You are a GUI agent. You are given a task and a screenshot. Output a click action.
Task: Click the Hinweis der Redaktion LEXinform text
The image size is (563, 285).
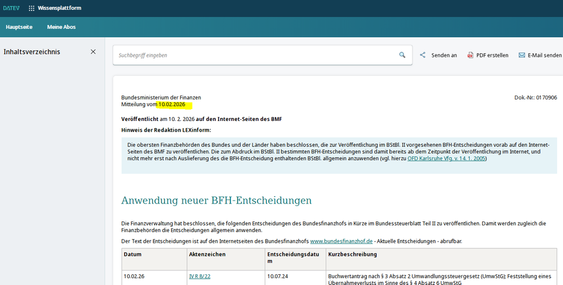click(x=166, y=130)
